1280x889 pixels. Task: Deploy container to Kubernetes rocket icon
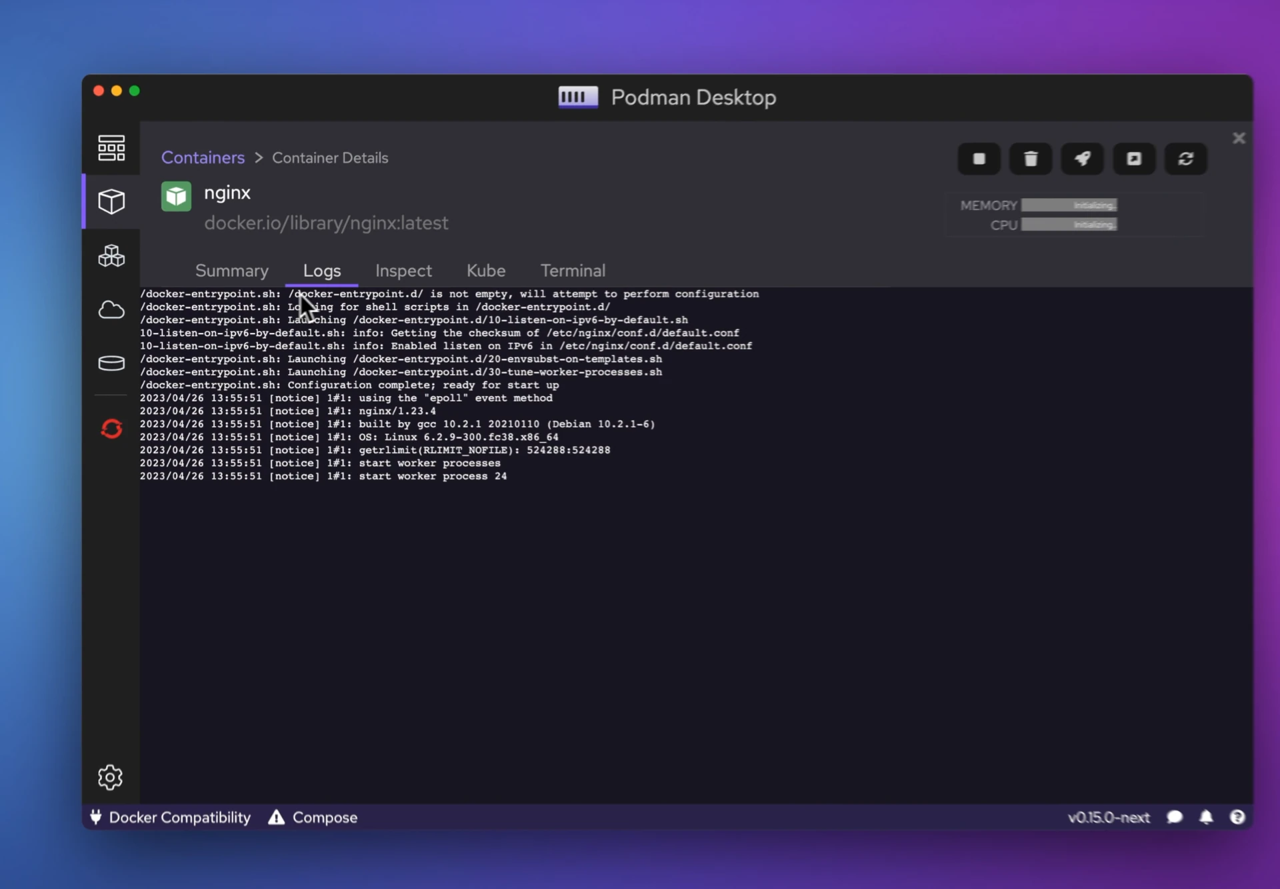click(x=1082, y=159)
